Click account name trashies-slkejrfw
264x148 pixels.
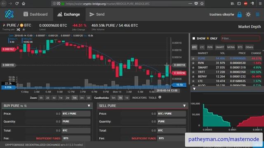222,14
